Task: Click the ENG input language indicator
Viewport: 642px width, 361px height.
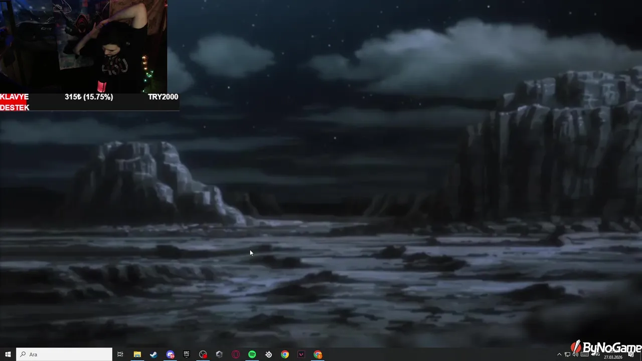Action: (x=596, y=354)
